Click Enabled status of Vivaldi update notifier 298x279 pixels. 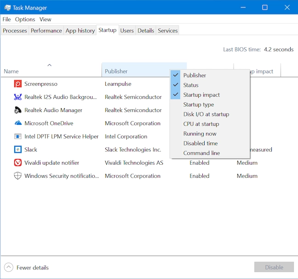pos(200,163)
